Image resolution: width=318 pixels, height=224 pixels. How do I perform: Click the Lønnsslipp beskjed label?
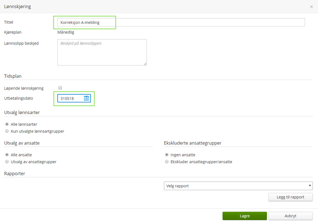(21, 43)
